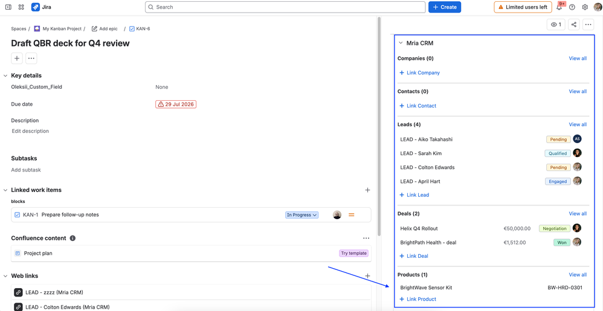Click Link Deal
This screenshot has width=603, height=311.
pyautogui.click(x=414, y=256)
